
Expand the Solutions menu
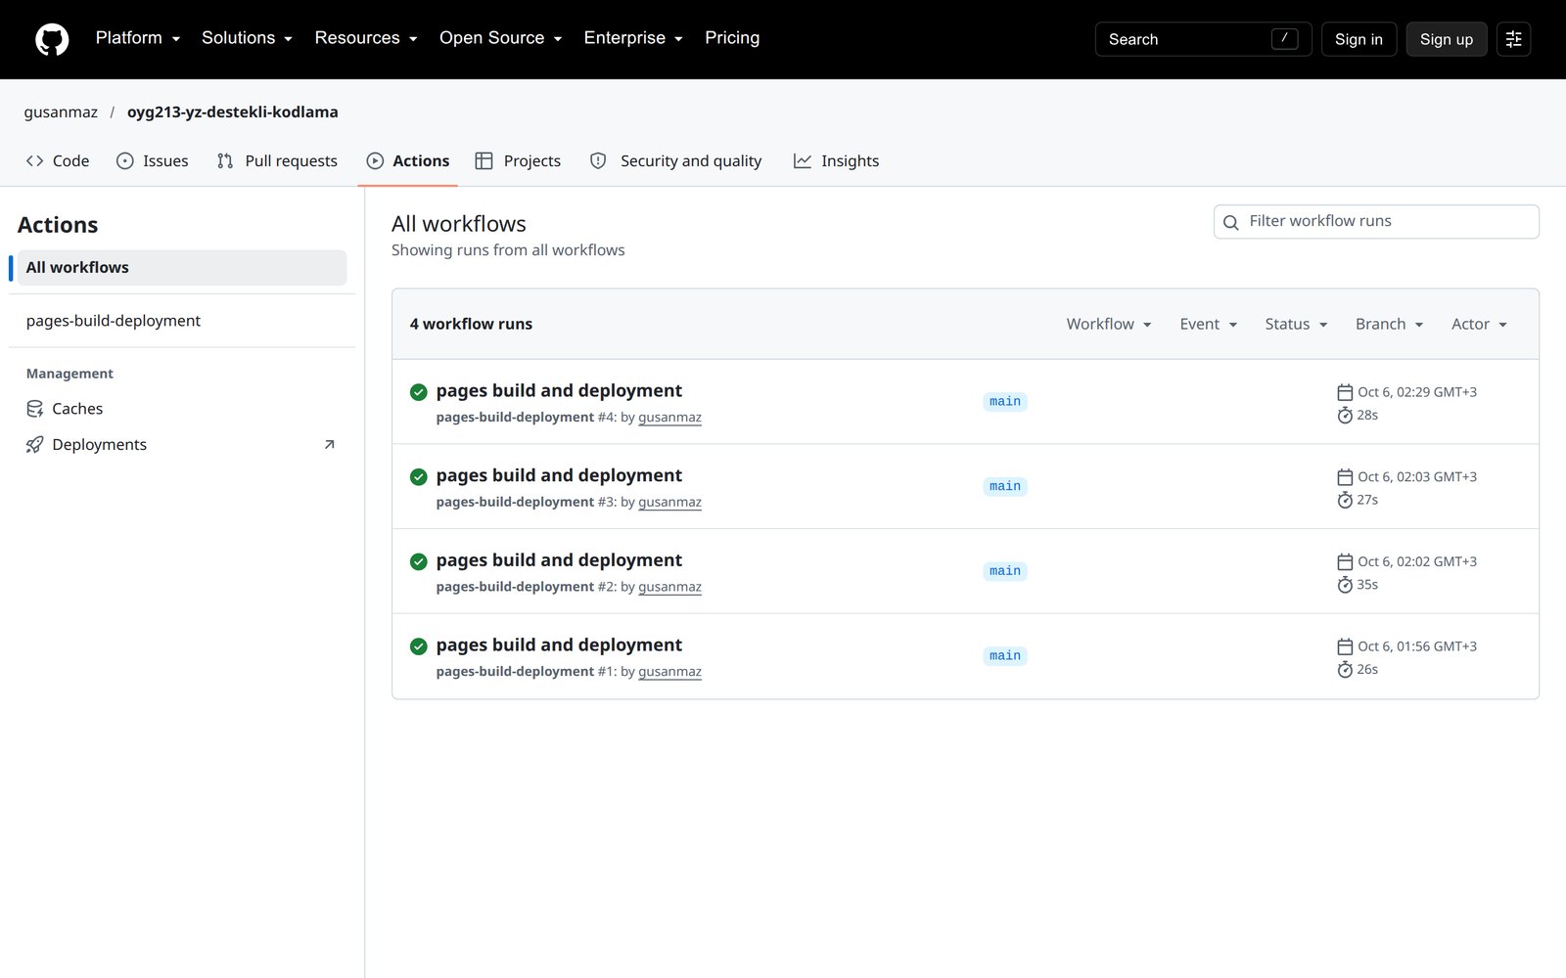[248, 38]
